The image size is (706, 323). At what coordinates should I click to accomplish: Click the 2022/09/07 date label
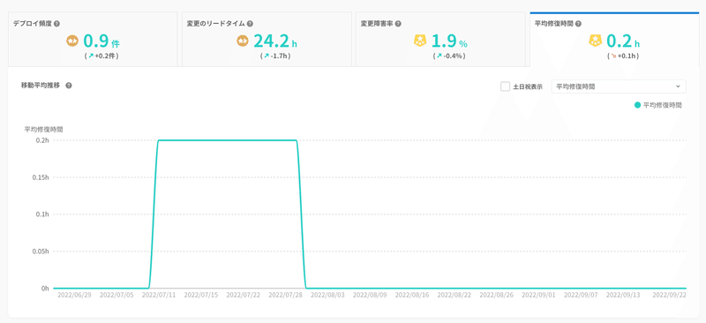(x=581, y=295)
